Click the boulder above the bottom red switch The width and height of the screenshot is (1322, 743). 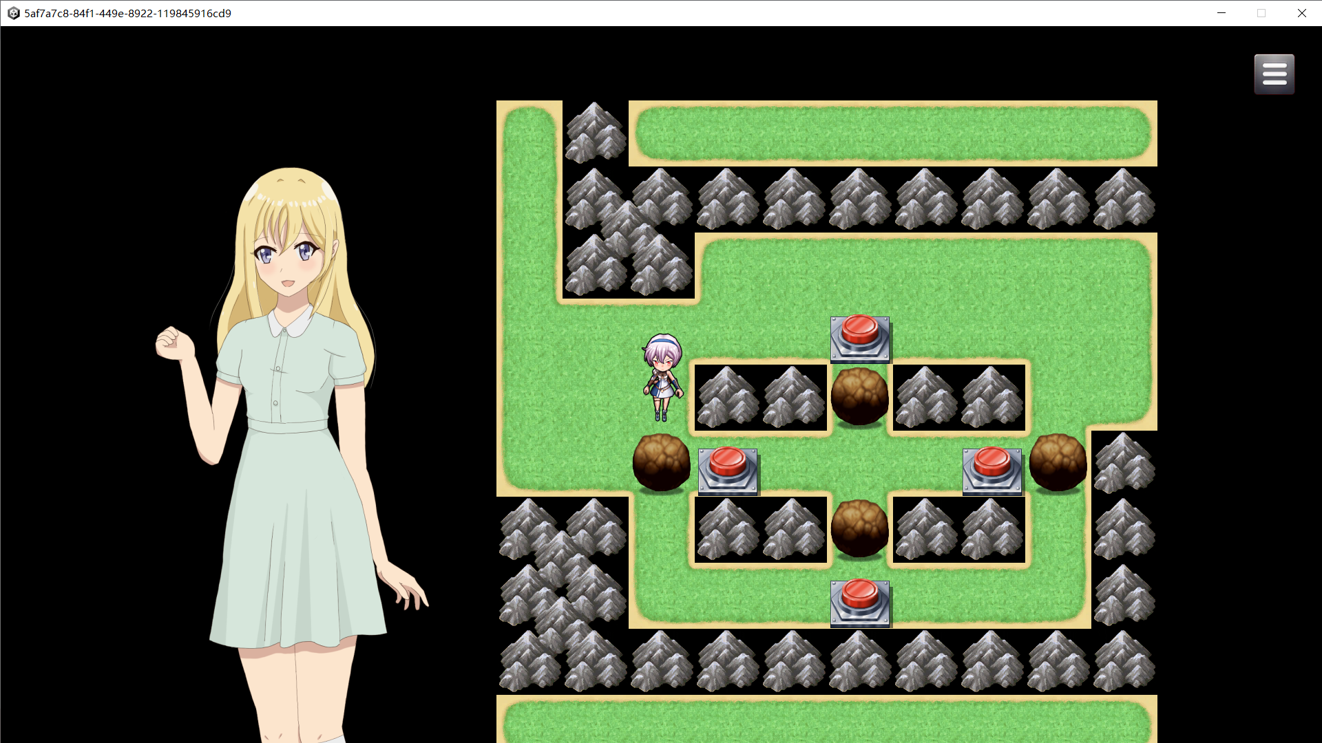click(860, 528)
